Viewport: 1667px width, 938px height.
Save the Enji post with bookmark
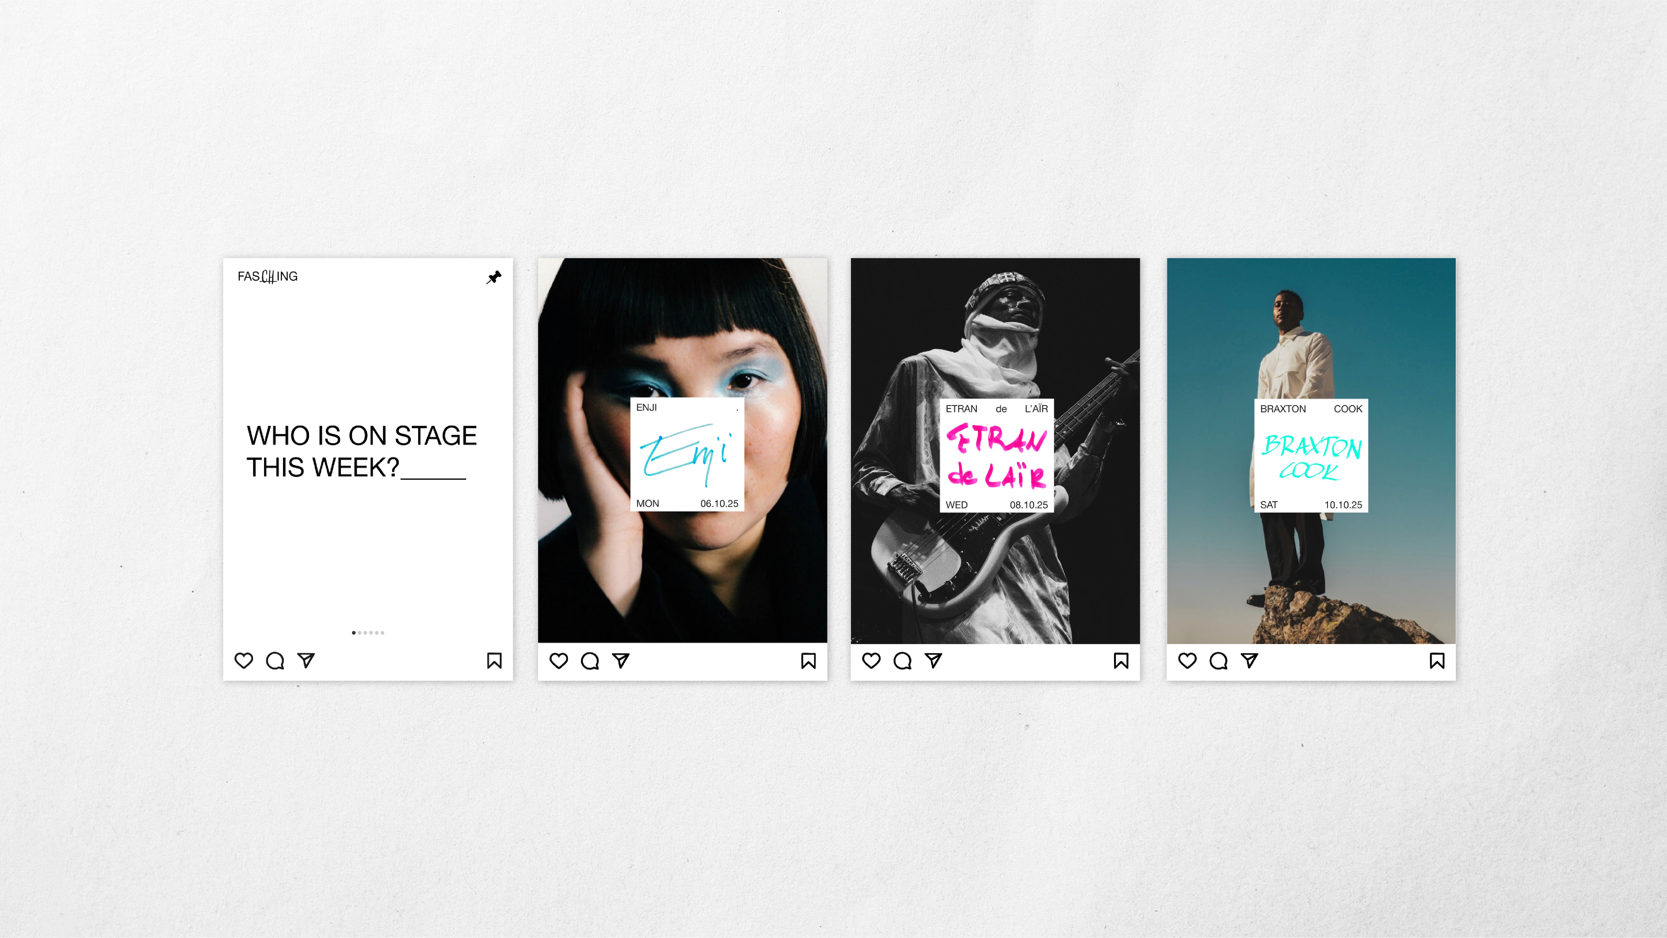coord(808,660)
